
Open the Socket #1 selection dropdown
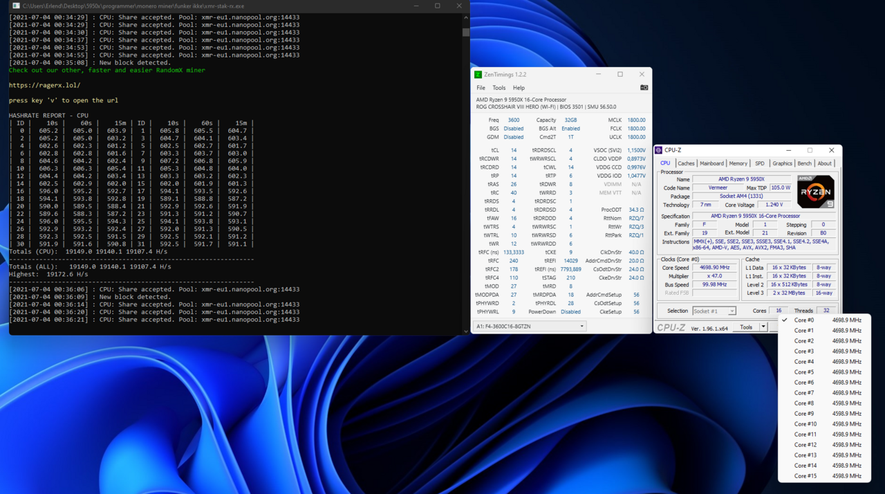pyautogui.click(x=714, y=311)
